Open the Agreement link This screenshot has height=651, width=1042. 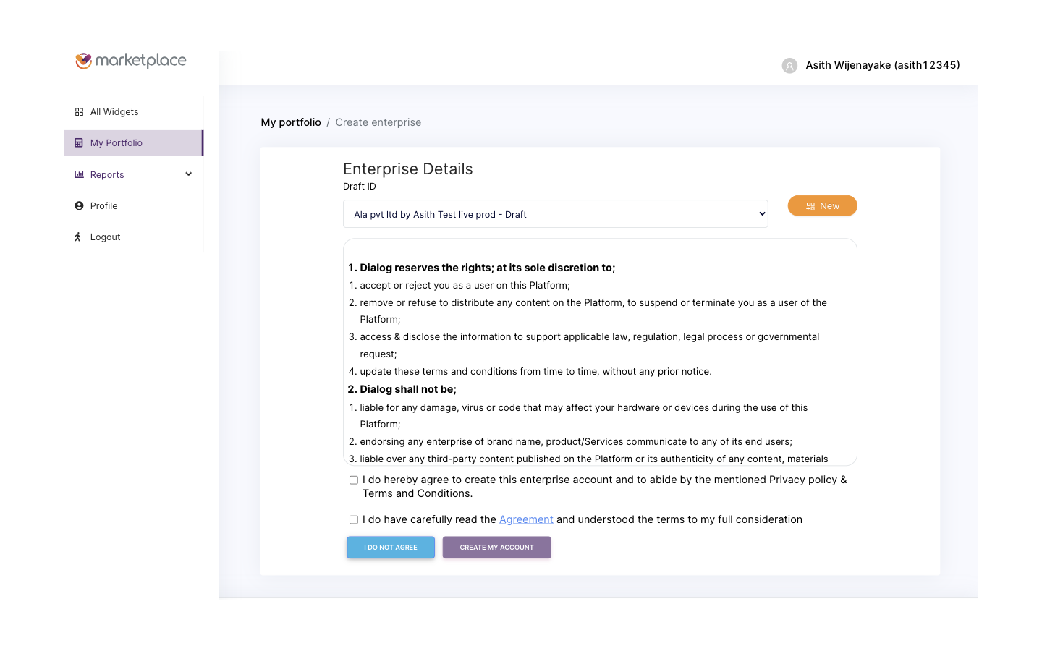pyautogui.click(x=526, y=519)
